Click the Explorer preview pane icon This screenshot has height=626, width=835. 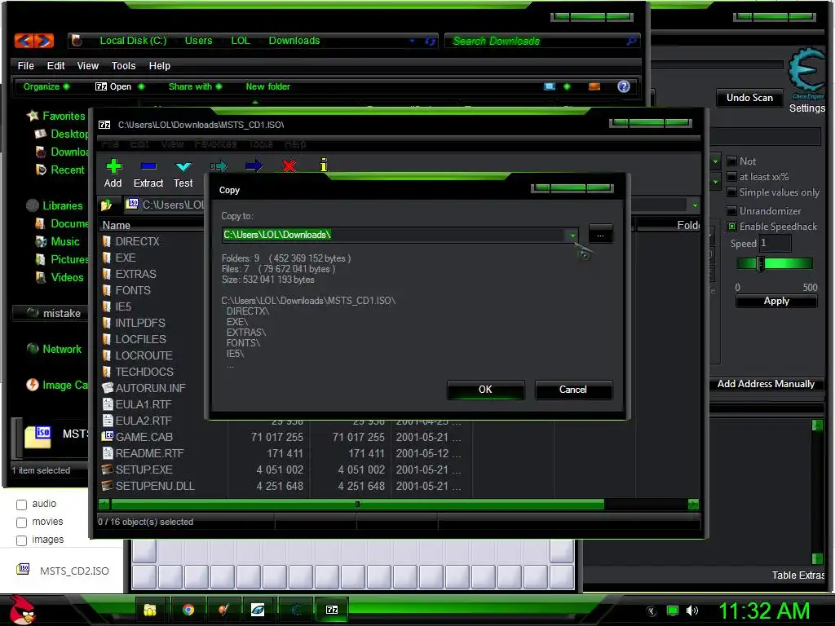pos(594,86)
